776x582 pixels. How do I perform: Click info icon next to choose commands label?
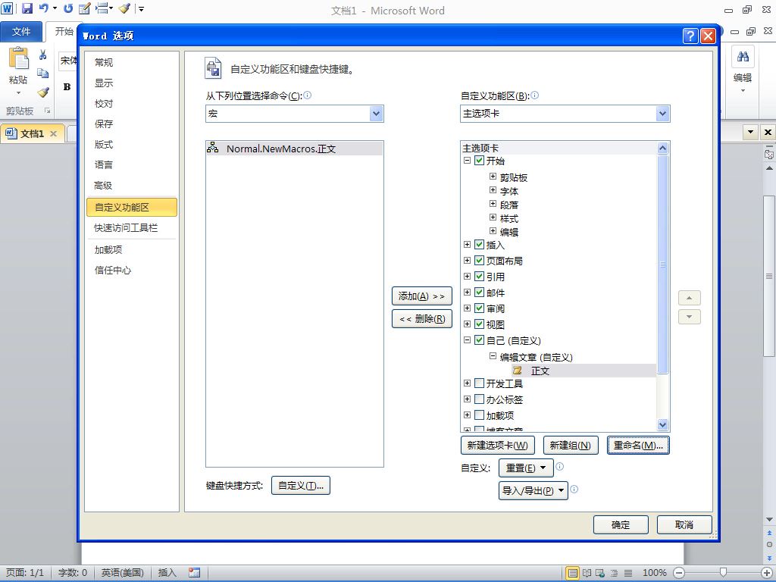tap(308, 95)
